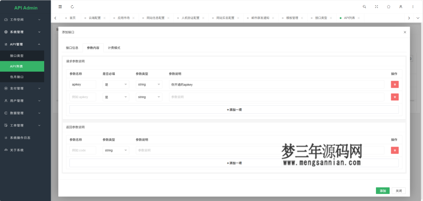Open 是否必填 dropdown in apikey row
Image resolution: width=423 pixels, height=201 pixels.
[x=116, y=84]
